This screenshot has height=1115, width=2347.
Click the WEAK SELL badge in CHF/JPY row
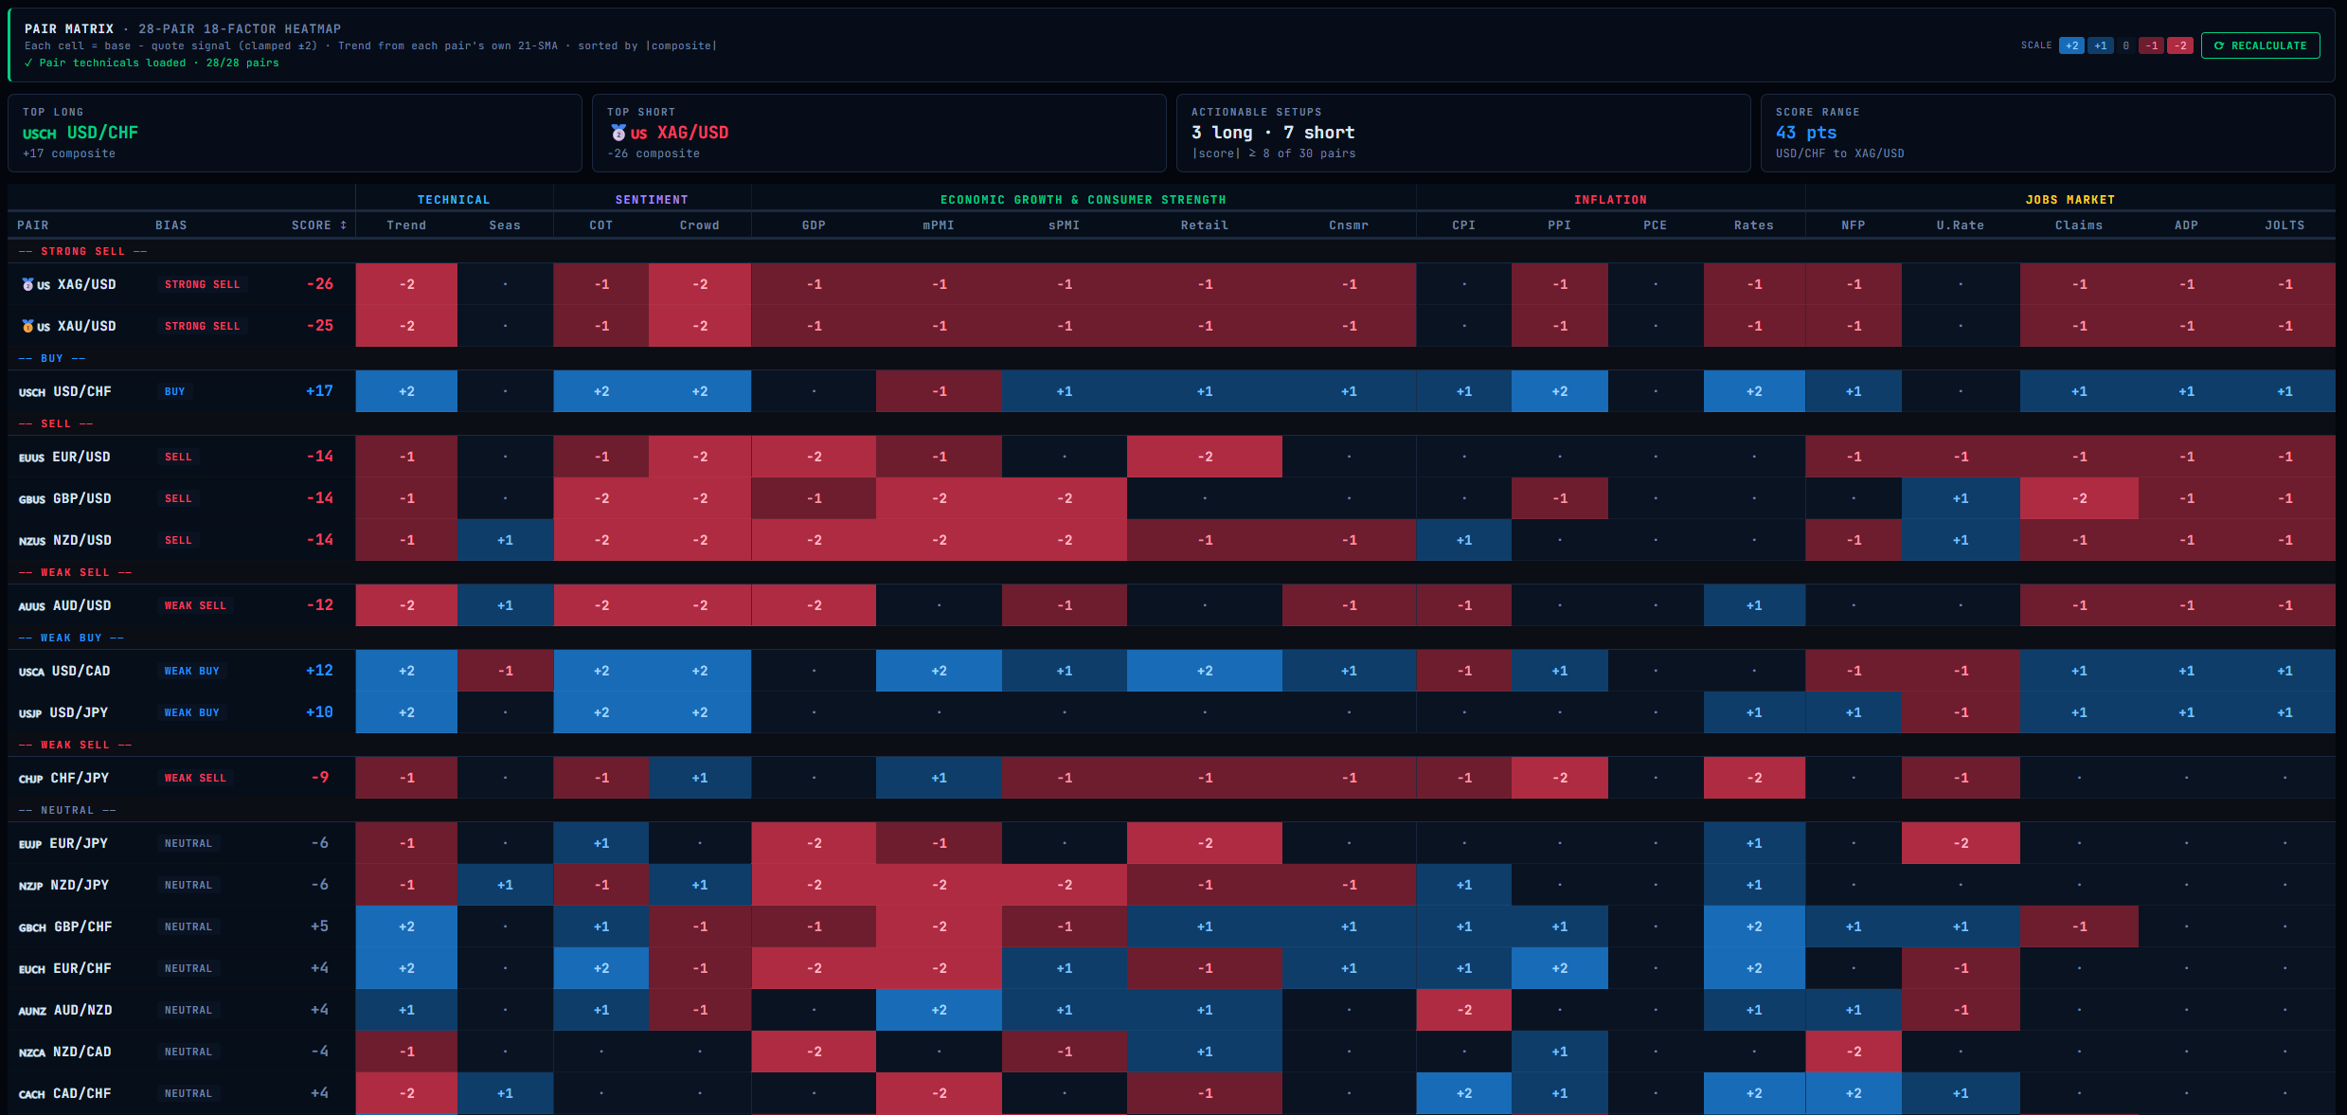click(x=196, y=778)
